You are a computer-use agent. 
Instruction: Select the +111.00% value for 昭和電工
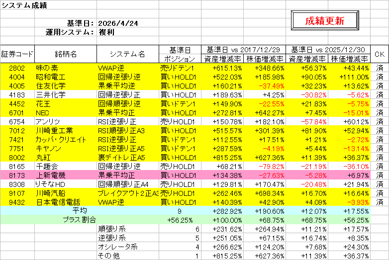[349, 77]
